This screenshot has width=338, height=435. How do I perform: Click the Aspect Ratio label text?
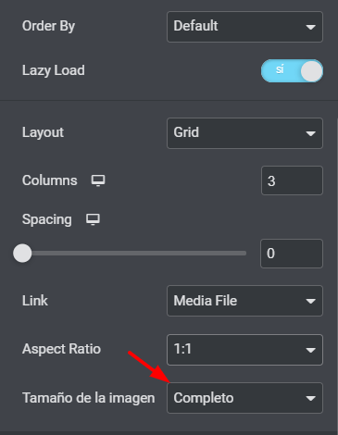point(61,349)
